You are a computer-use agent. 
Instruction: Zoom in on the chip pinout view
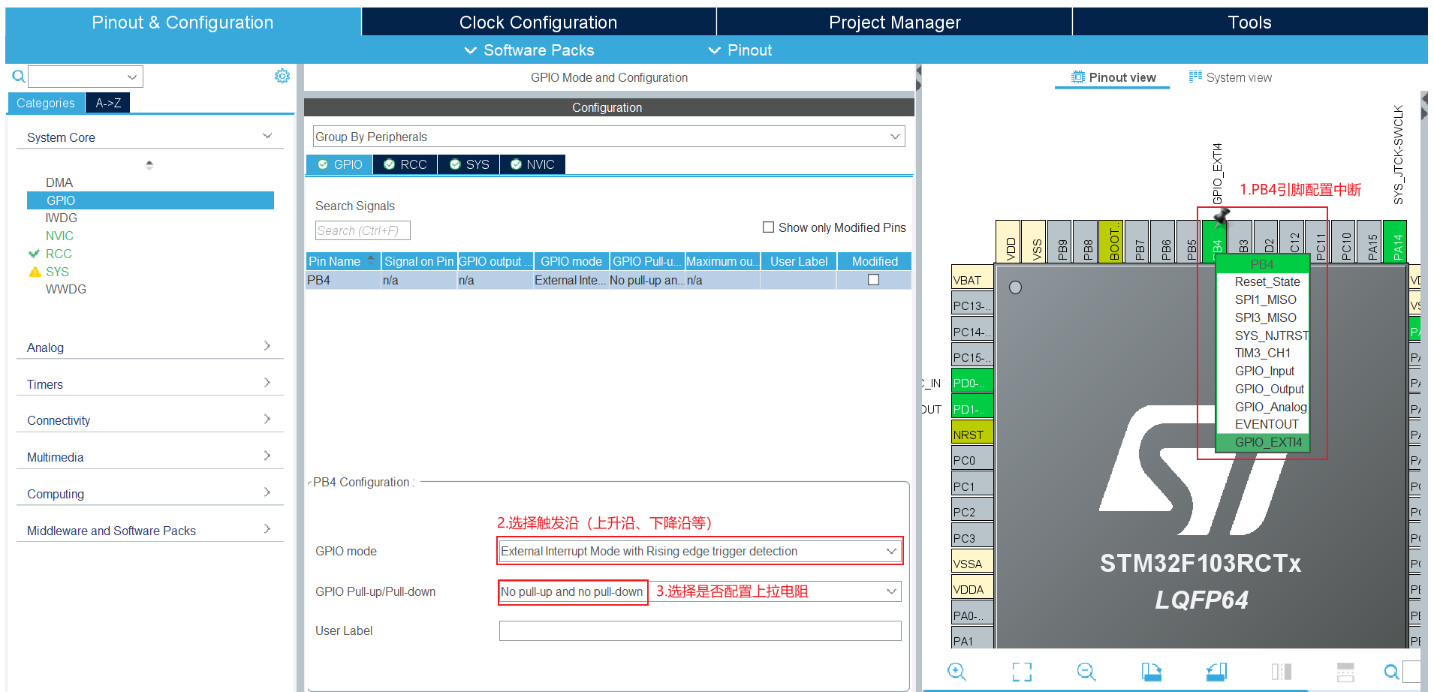click(957, 672)
